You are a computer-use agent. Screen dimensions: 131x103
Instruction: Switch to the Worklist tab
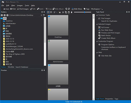coord(11,67)
